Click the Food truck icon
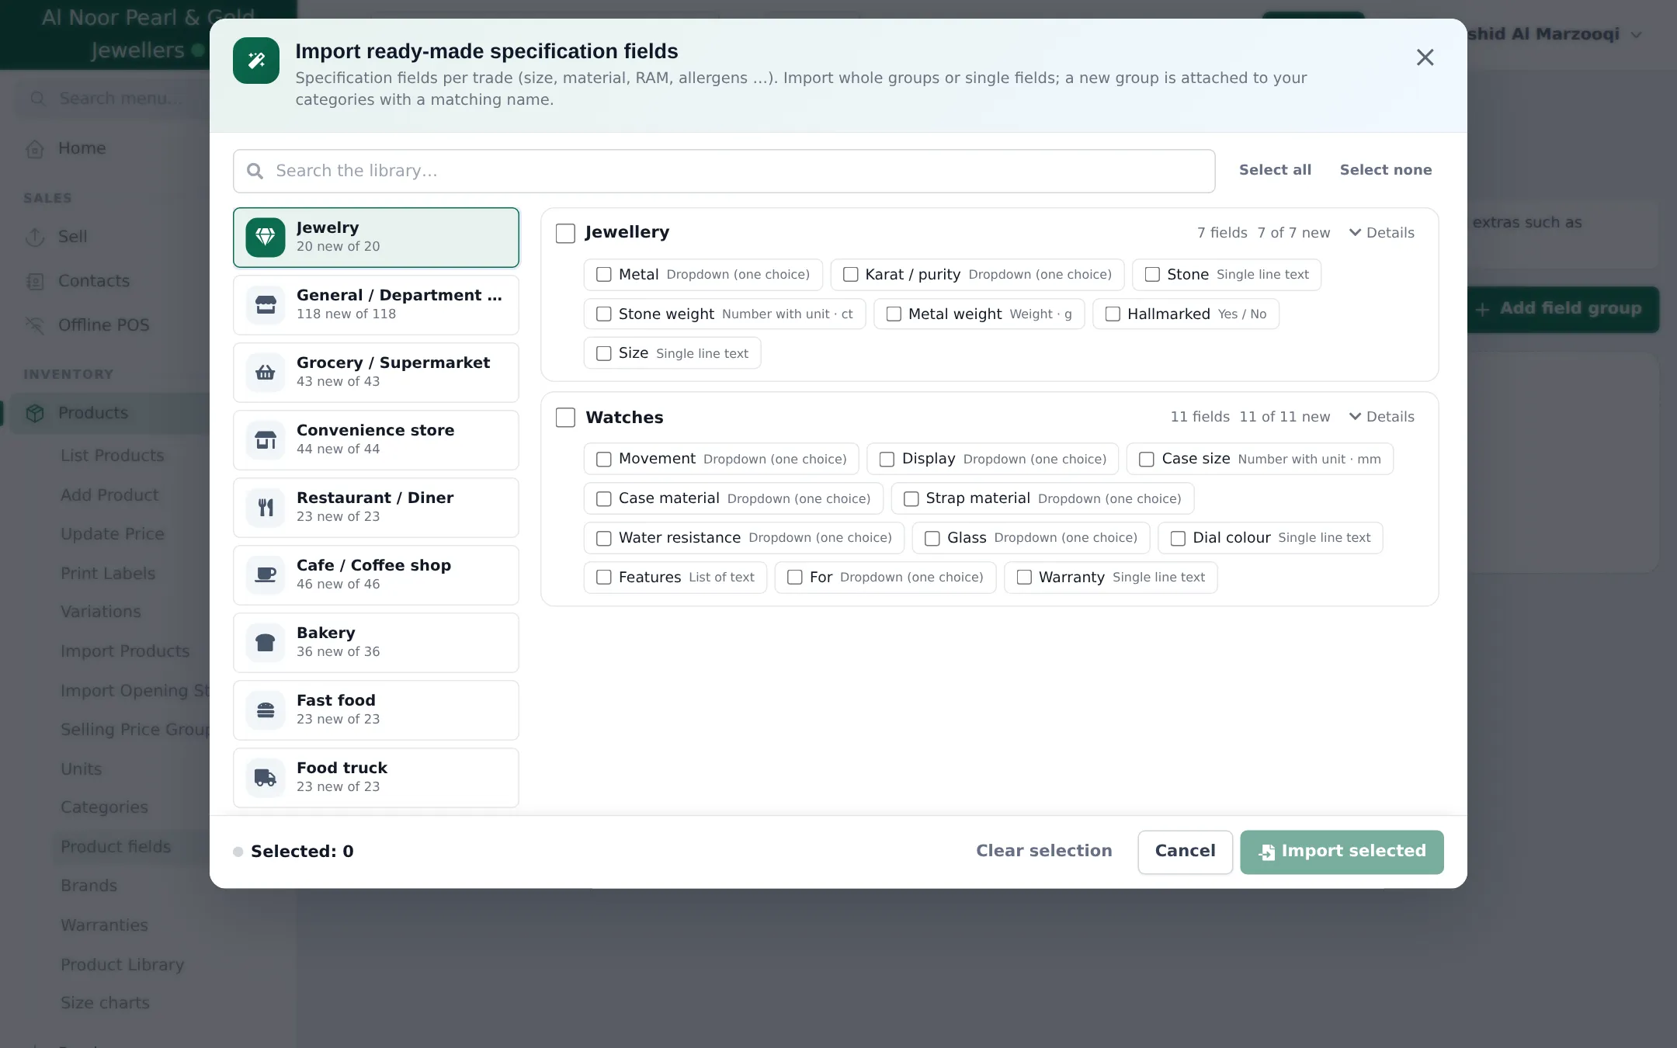Screen dimensions: 1677x1048 (266, 777)
